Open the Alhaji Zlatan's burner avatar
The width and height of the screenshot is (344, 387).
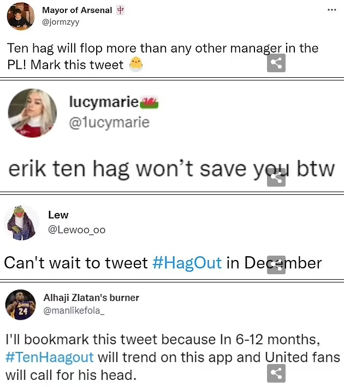coord(21,305)
